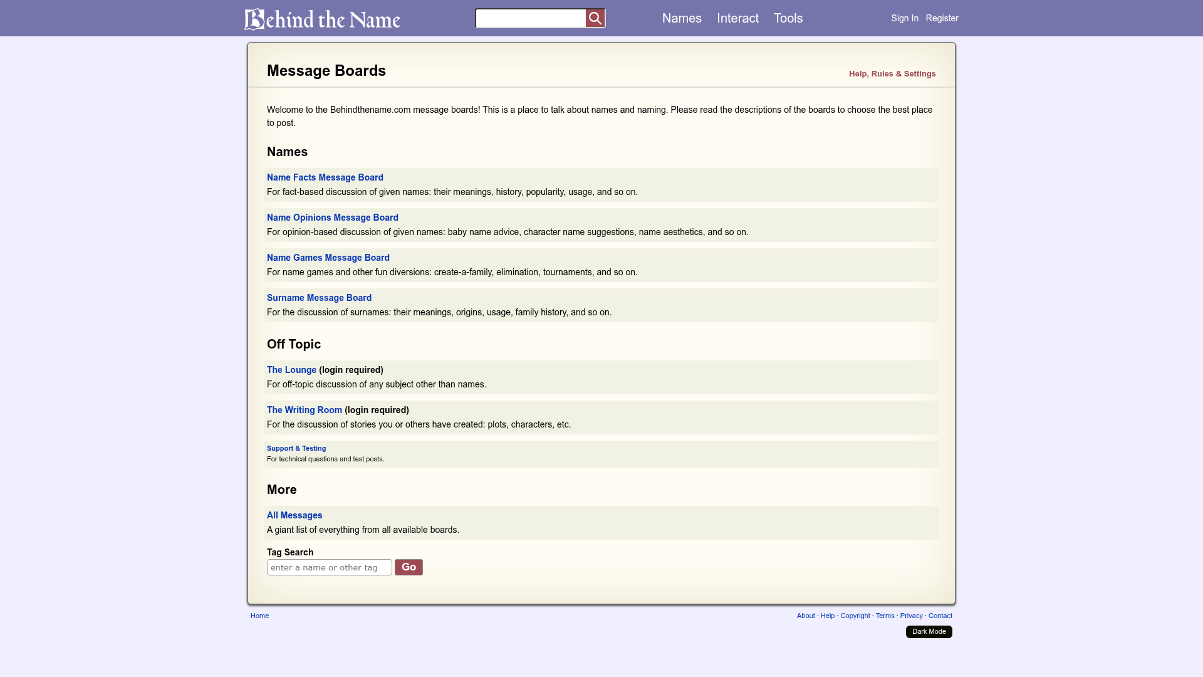Open the About footer link
Screen dimensions: 1203x677
point(806,616)
